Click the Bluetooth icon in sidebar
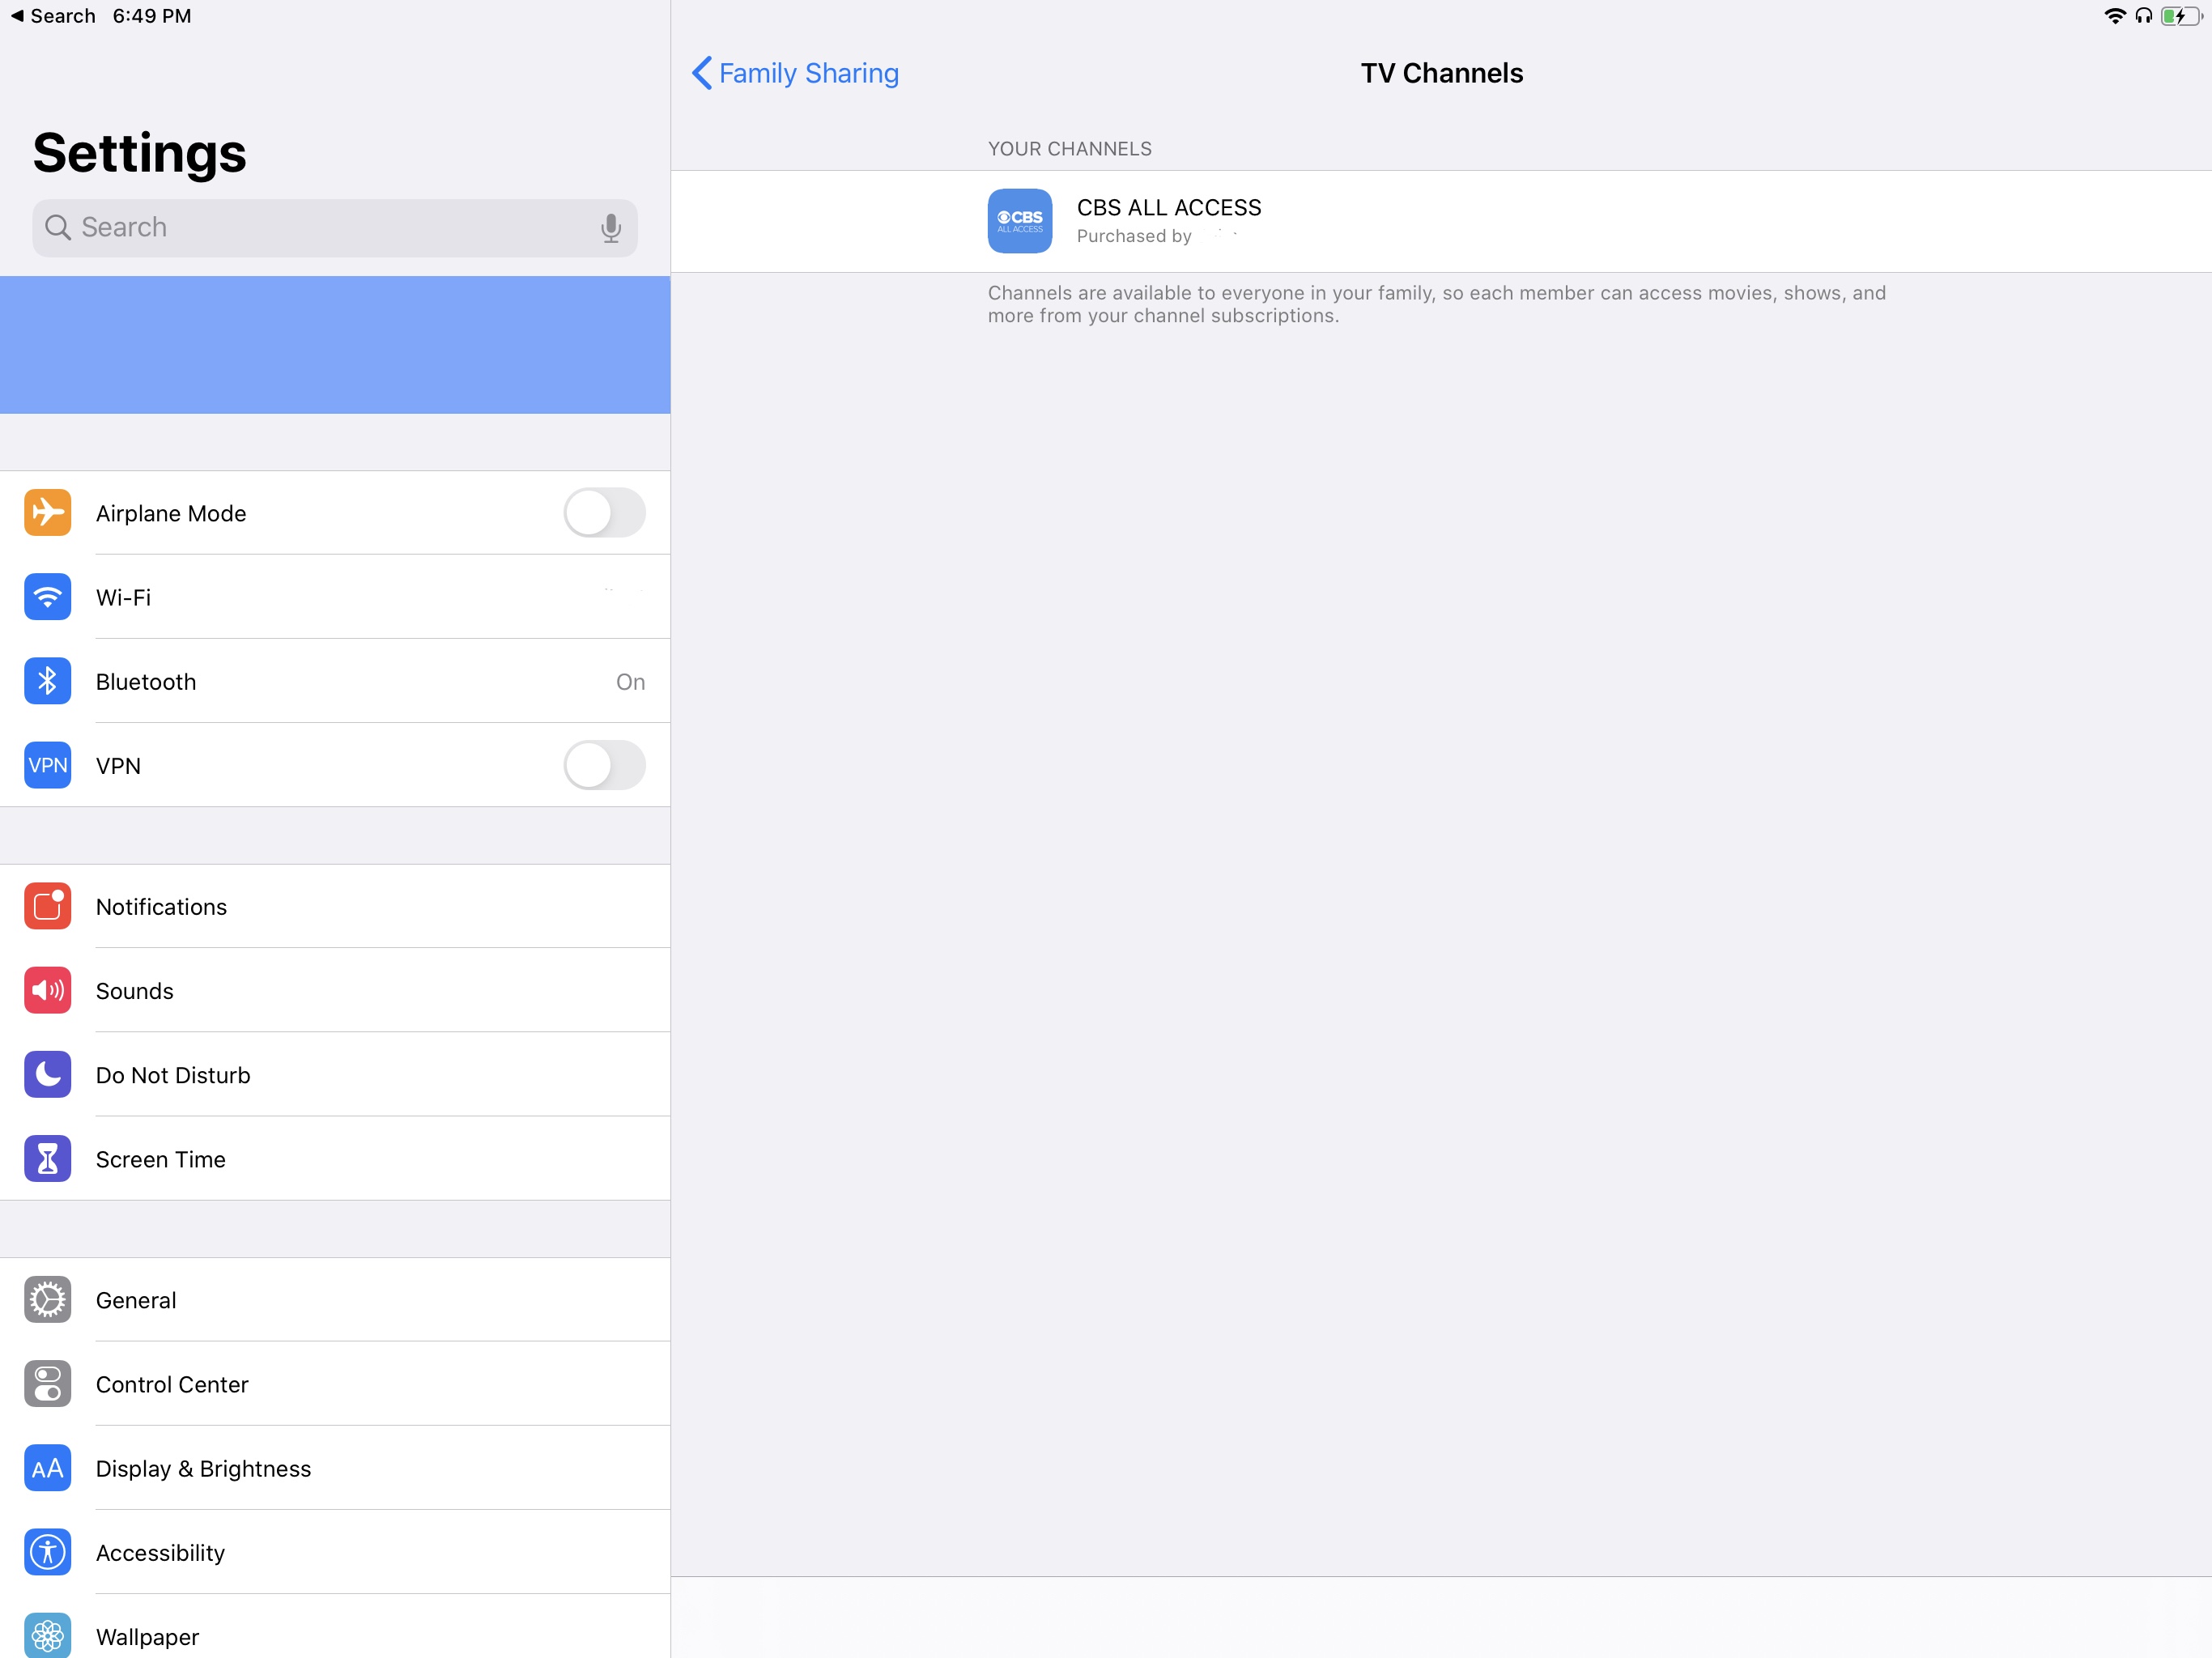 click(x=47, y=681)
